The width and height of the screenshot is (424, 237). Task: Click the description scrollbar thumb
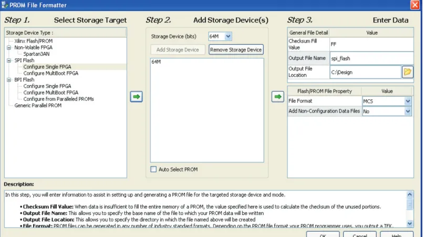tap(410, 204)
